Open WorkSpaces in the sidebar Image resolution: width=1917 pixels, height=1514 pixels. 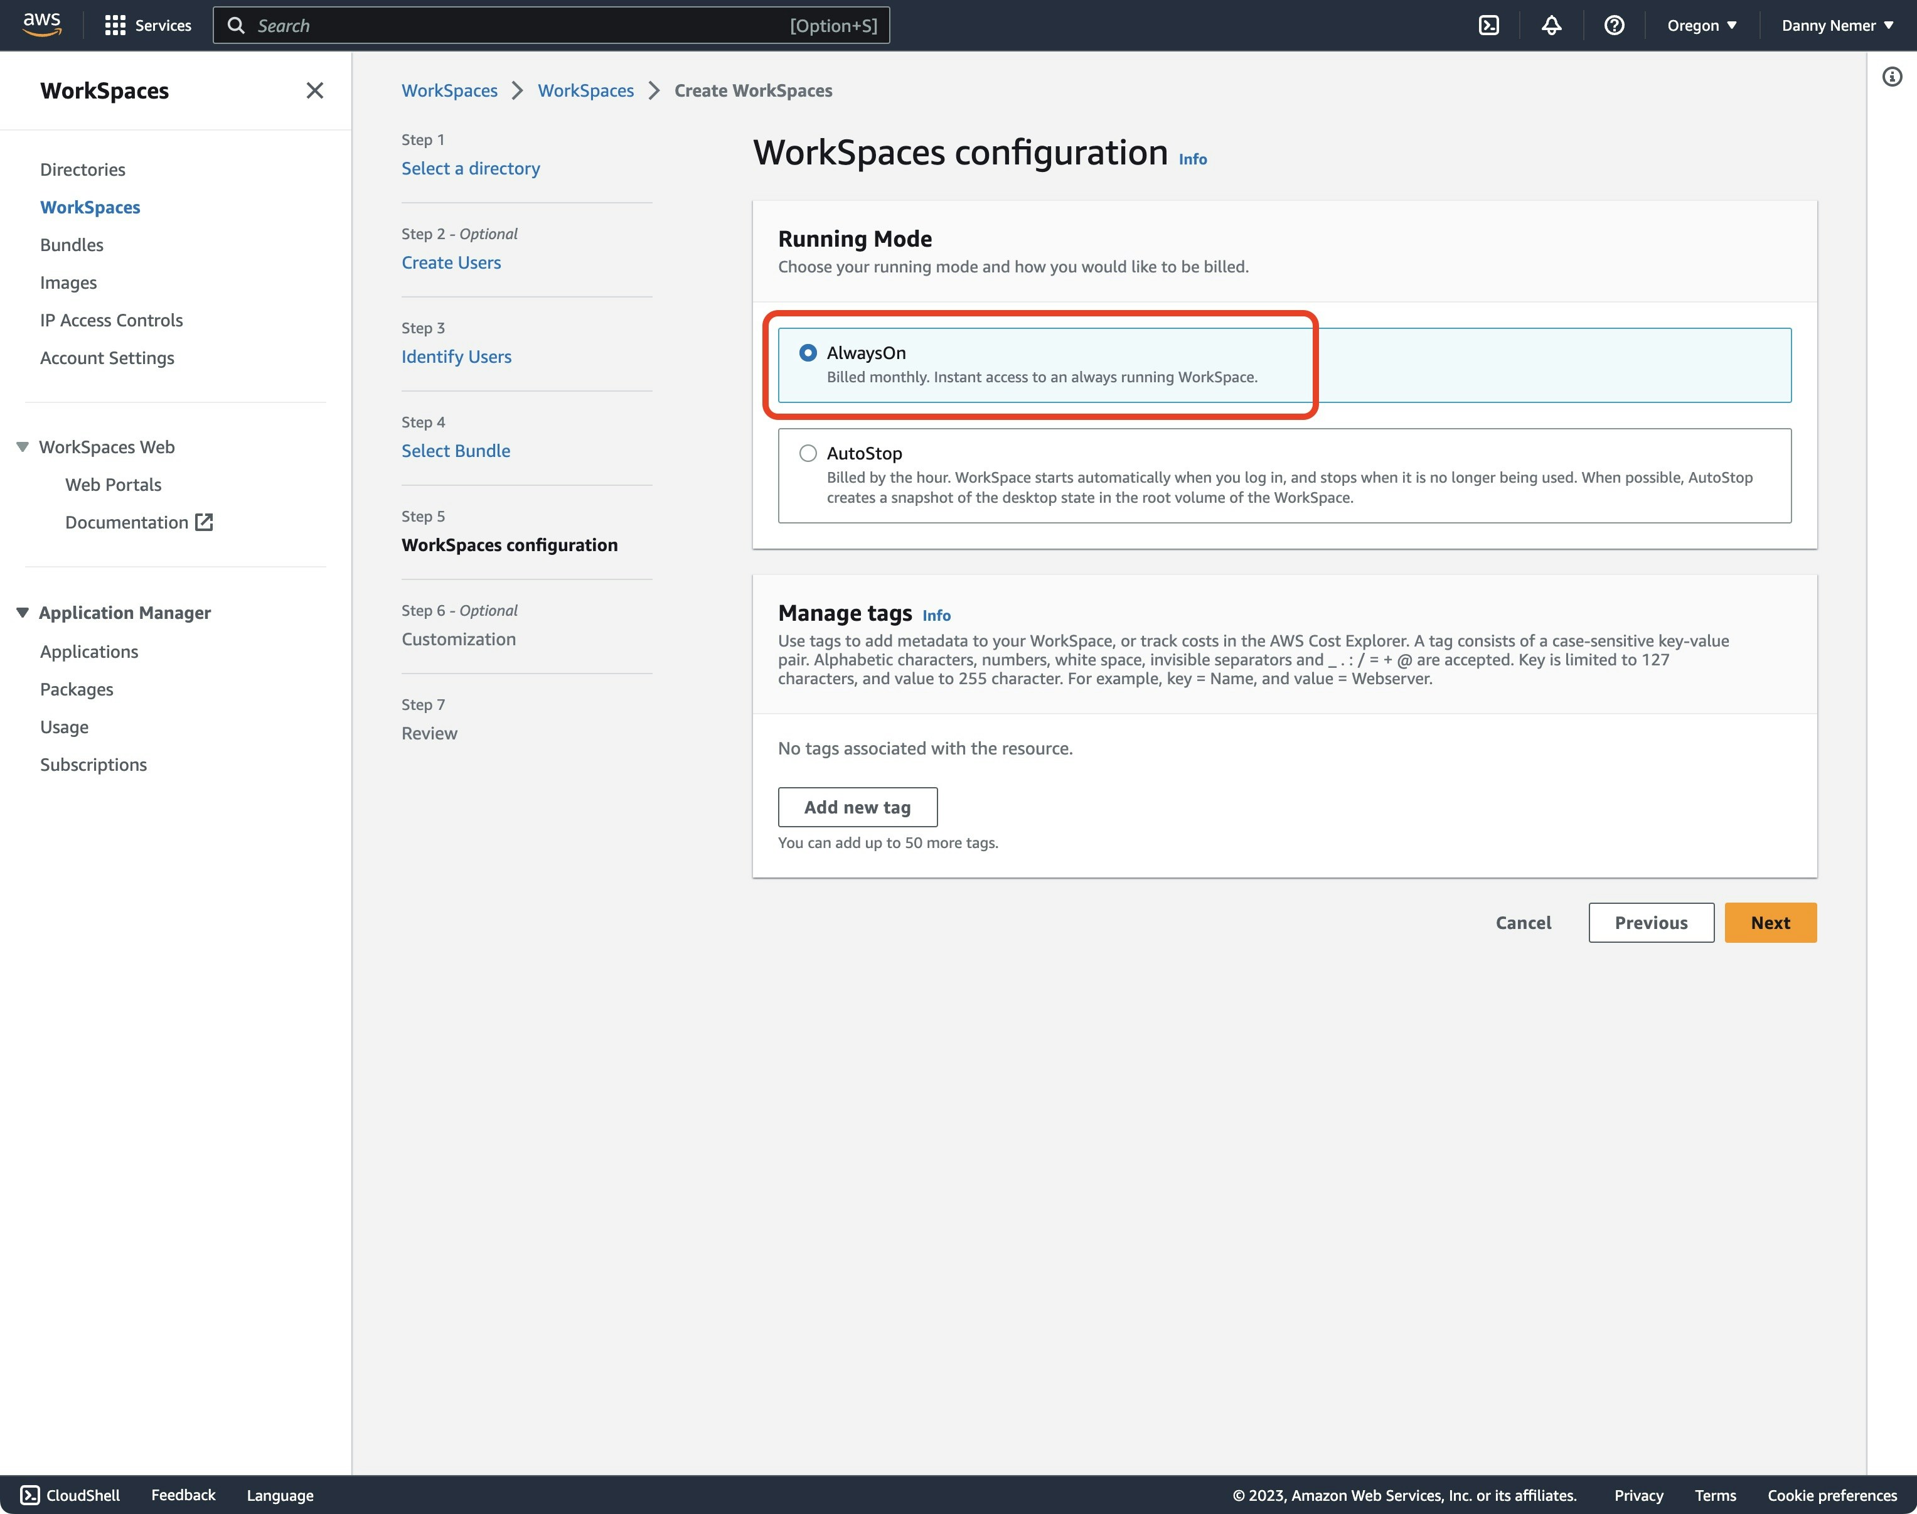click(90, 207)
